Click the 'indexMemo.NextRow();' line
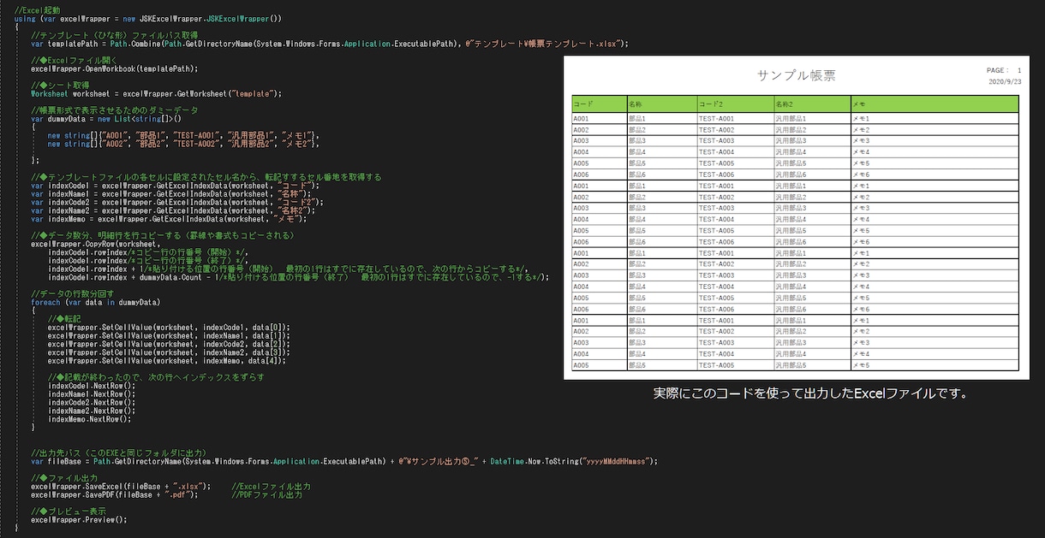1045x538 pixels. pyautogui.click(x=89, y=419)
